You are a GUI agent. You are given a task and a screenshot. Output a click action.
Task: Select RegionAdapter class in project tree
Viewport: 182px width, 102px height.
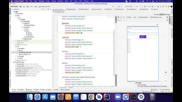click(x=30, y=25)
